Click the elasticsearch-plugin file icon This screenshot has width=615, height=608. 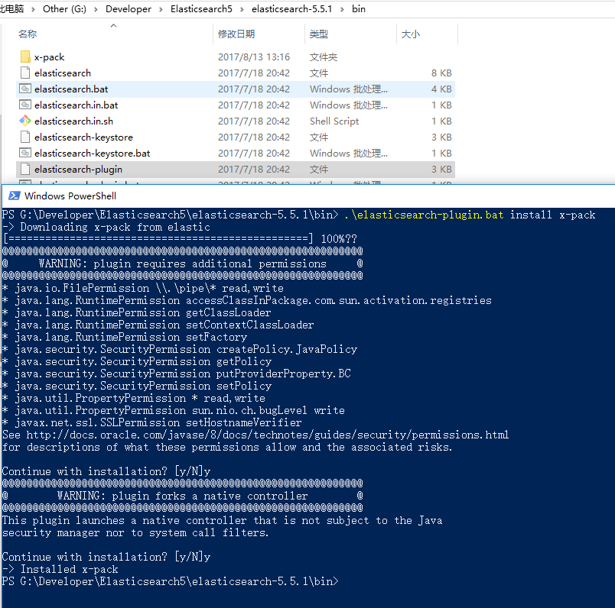(x=25, y=170)
